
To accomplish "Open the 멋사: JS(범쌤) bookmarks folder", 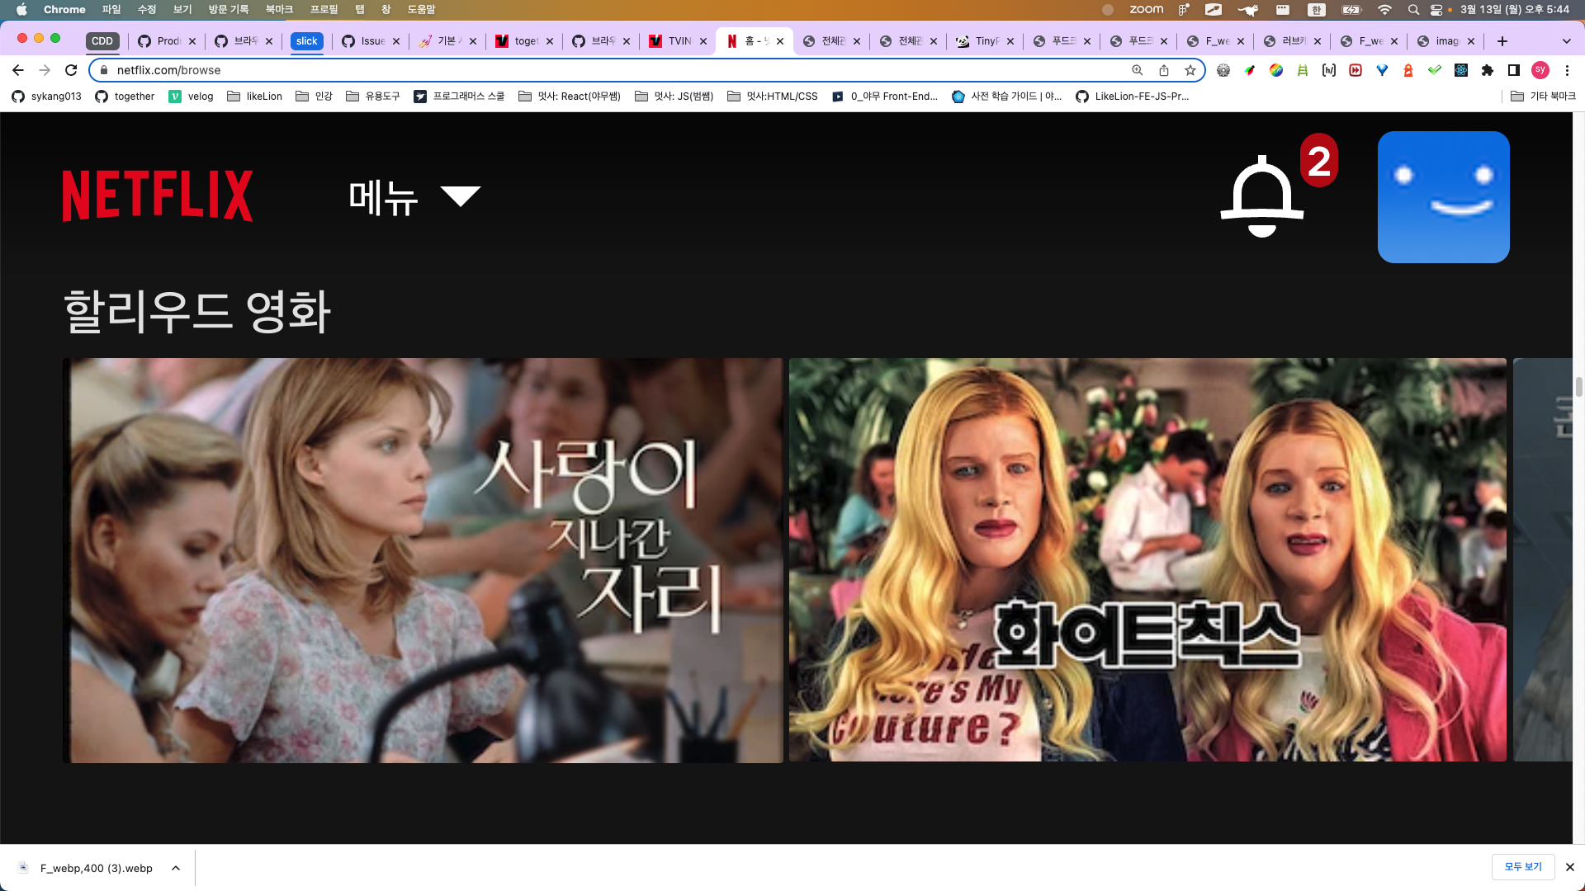I will [674, 97].
